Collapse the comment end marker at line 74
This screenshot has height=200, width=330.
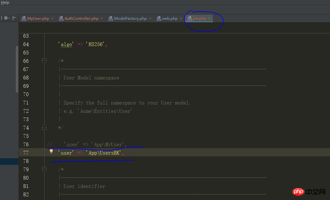(x=44, y=127)
